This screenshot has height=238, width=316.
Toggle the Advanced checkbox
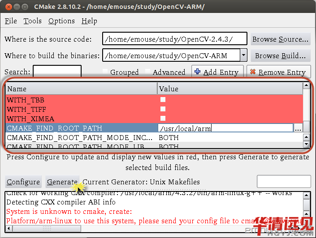coord(148,72)
